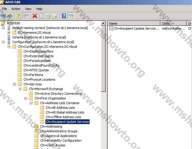Open the Help menu
Image resolution: width=192 pixels, height=149 pixels.
pyautogui.click(x=39, y=9)
